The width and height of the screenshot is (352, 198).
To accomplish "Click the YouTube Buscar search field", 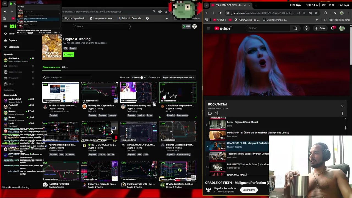I will coord(268,28).
